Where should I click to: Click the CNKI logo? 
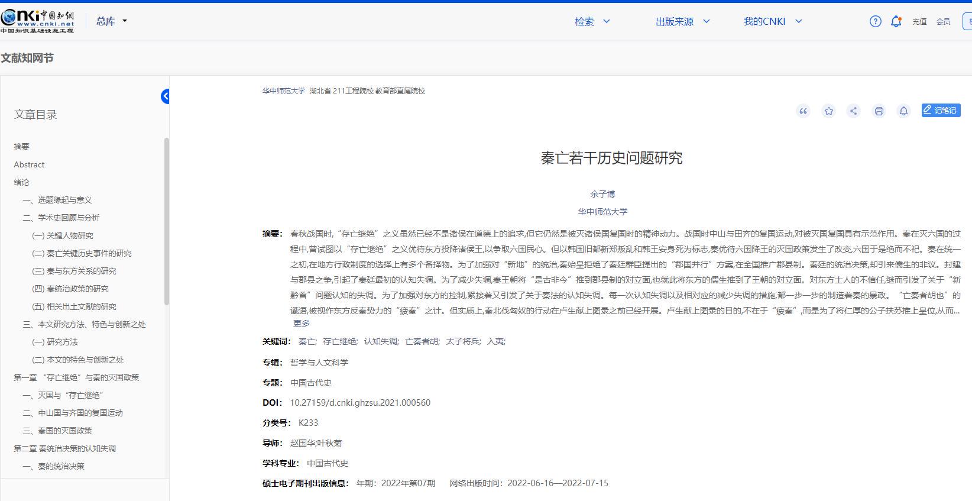(37, 21)
